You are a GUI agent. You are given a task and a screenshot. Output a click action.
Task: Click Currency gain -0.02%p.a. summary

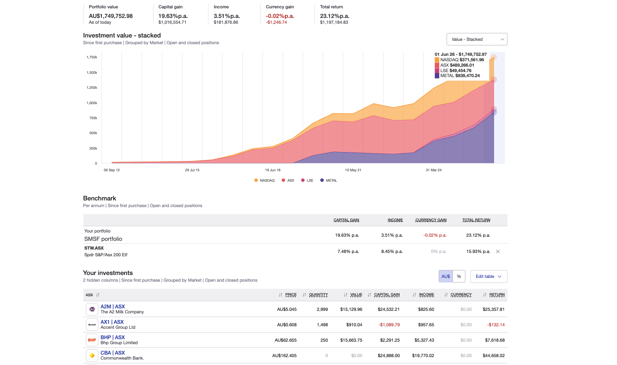(x=280, y=16)
